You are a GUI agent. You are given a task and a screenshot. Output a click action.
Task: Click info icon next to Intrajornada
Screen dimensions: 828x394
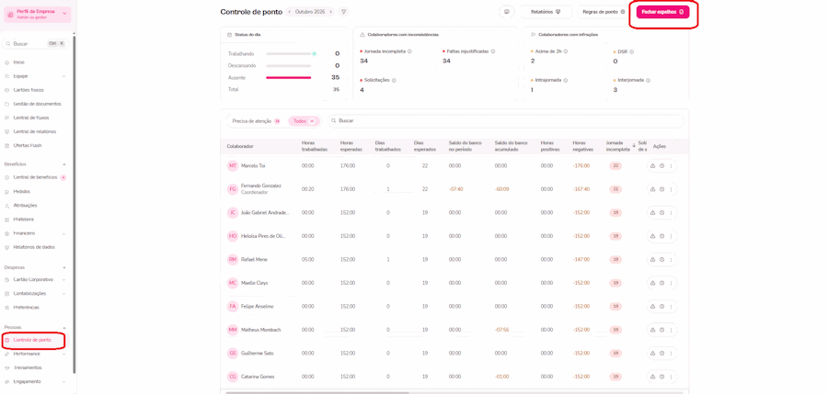tap(566, 80)
